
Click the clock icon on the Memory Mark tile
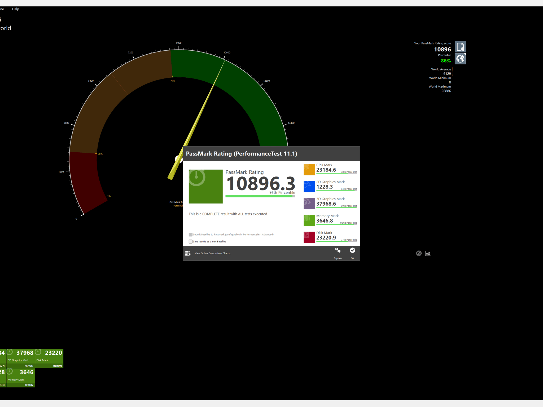pyautogui.click(x=10, y=371)
